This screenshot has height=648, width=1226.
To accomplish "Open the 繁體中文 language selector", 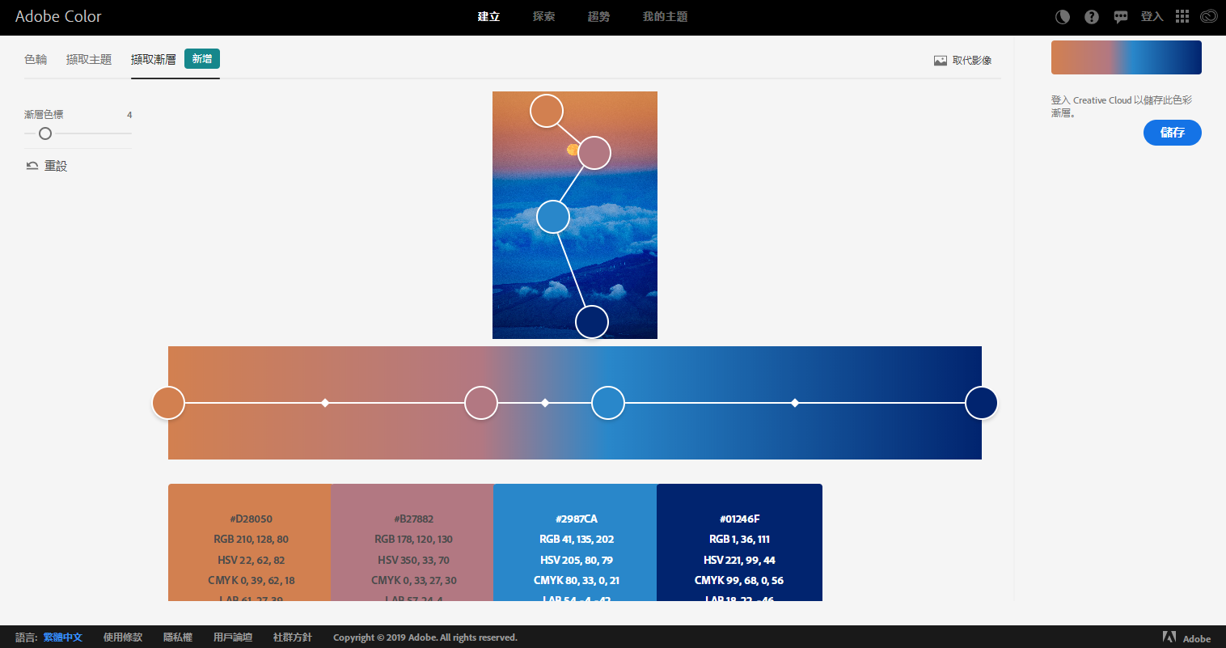I will [x=63, y=637].
